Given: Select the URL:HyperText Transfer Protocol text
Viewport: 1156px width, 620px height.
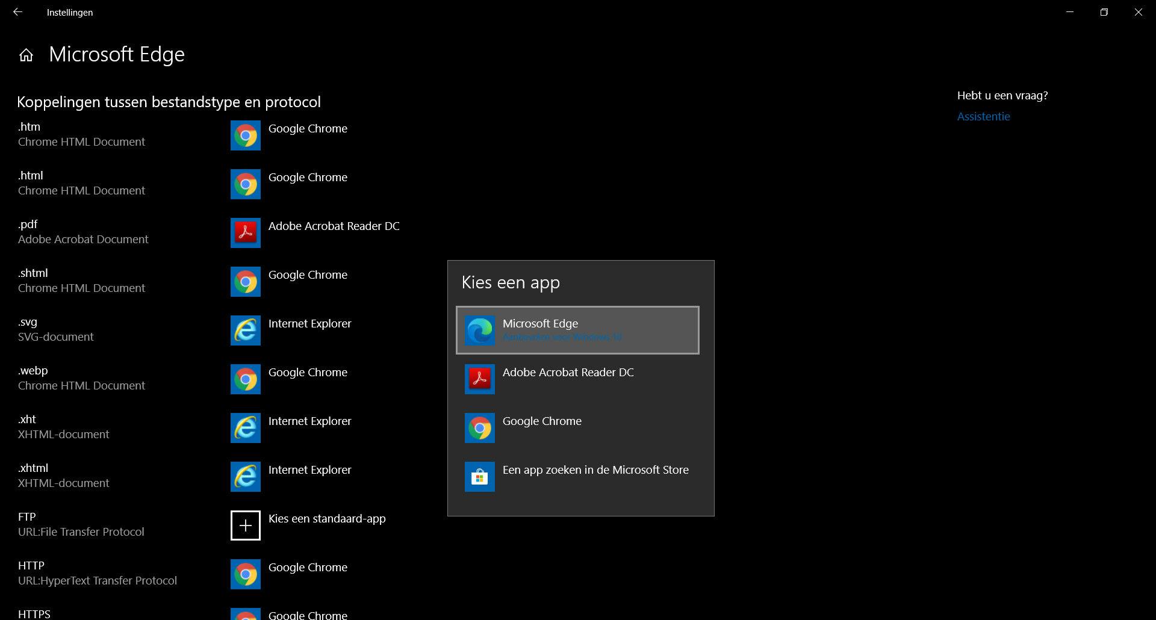Looking at the screenshot, I should (x=98, y=581).
